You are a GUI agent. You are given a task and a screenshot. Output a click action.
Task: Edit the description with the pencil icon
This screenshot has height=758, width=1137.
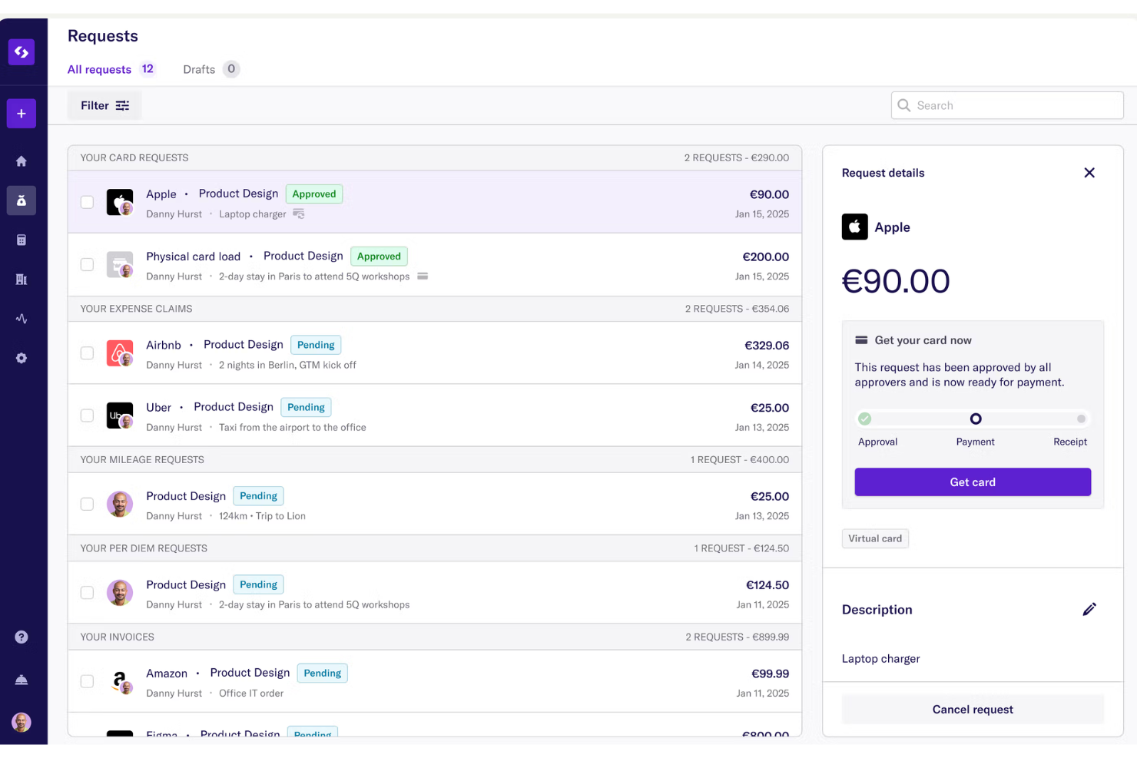[x=1089, y=609]
